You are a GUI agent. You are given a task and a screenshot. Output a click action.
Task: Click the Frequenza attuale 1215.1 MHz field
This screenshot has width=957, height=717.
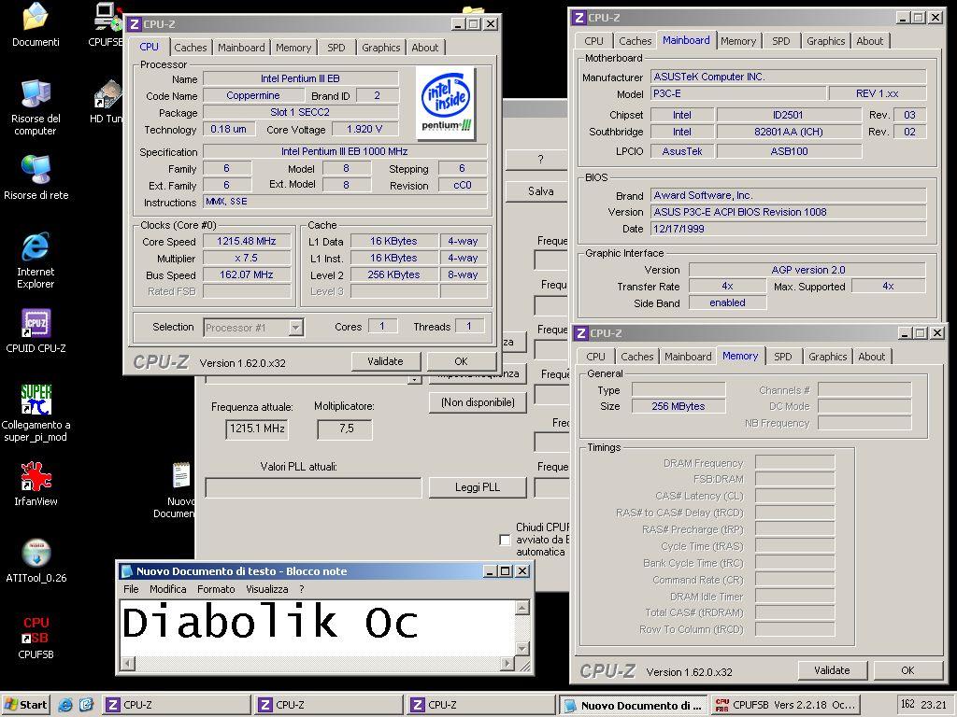257,429
